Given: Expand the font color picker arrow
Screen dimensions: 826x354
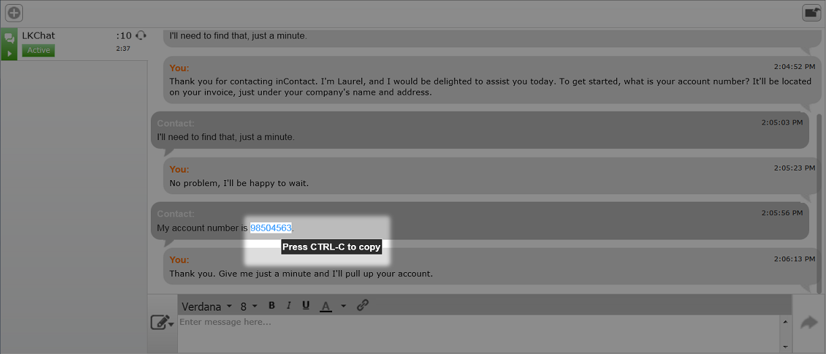Looking at the screenshot, I should coord(343,306).
